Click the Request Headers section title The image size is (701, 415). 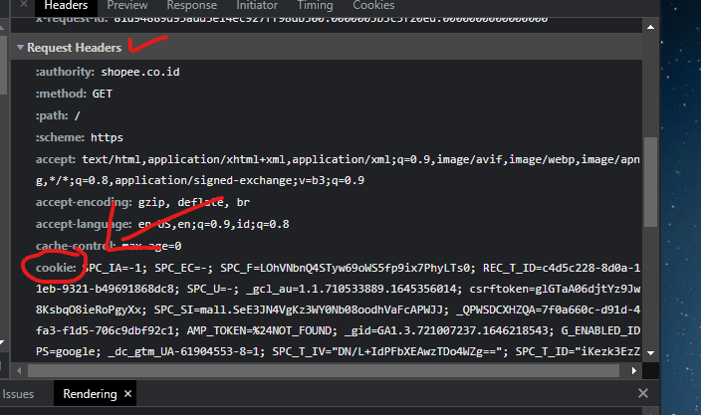(x=75, y=48)
